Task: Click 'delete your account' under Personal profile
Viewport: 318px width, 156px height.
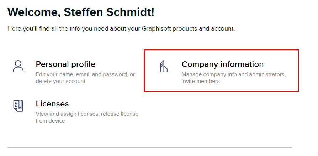Action: [x=60, y=81]
